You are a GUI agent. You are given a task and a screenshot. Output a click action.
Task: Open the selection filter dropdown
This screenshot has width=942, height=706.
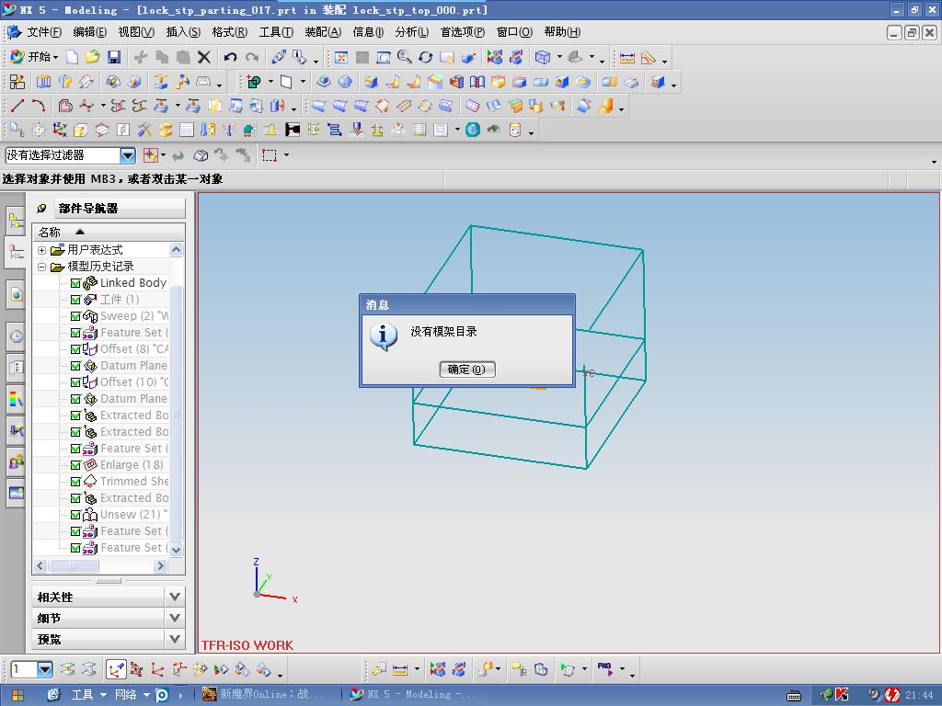coord(127,155)
